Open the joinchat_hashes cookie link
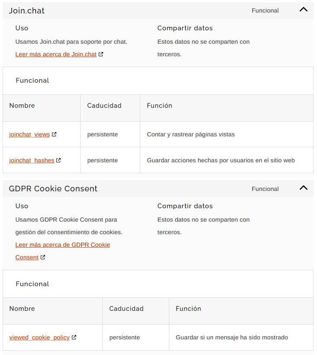Image resolution: width=317 pixels, height=355 pixels. [32, 161]
